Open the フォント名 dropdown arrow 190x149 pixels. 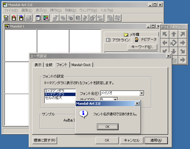141,93
